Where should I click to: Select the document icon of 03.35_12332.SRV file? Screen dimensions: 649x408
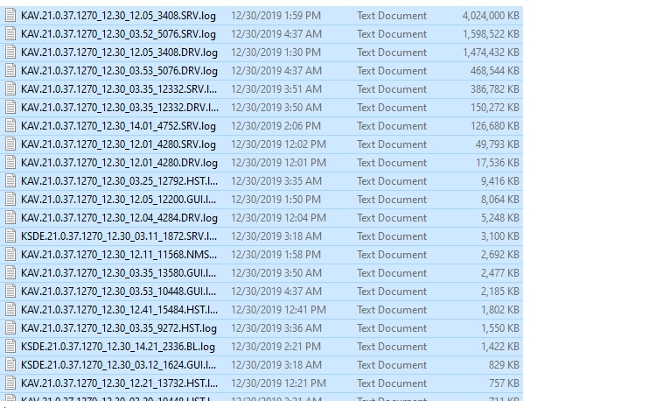pyautogui.click(x=10, y=89)
